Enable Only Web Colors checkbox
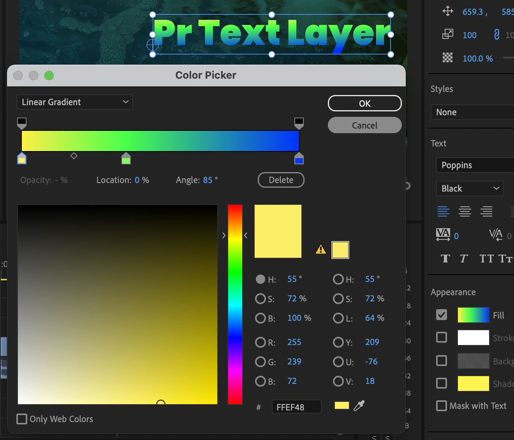 tap(22, 419)
